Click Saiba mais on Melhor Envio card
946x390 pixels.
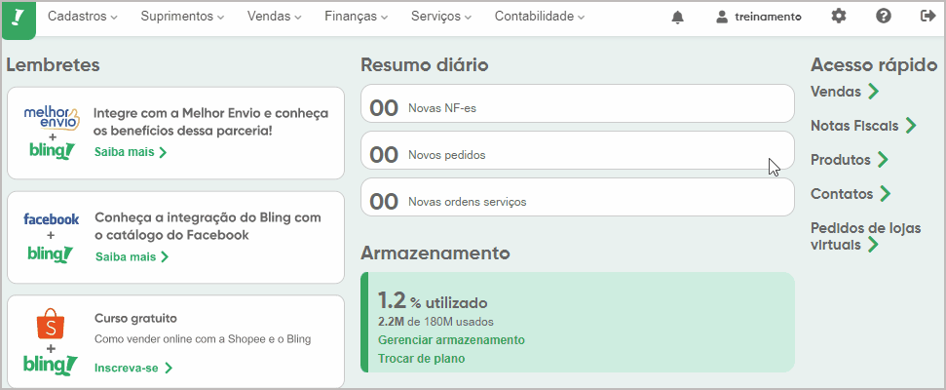(131, 152)
